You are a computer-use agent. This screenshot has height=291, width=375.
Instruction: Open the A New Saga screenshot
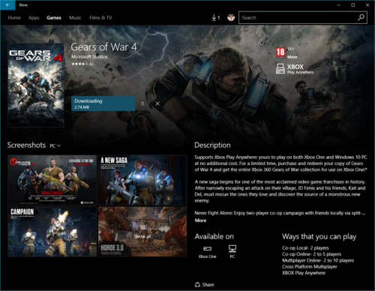click(142, 180)
